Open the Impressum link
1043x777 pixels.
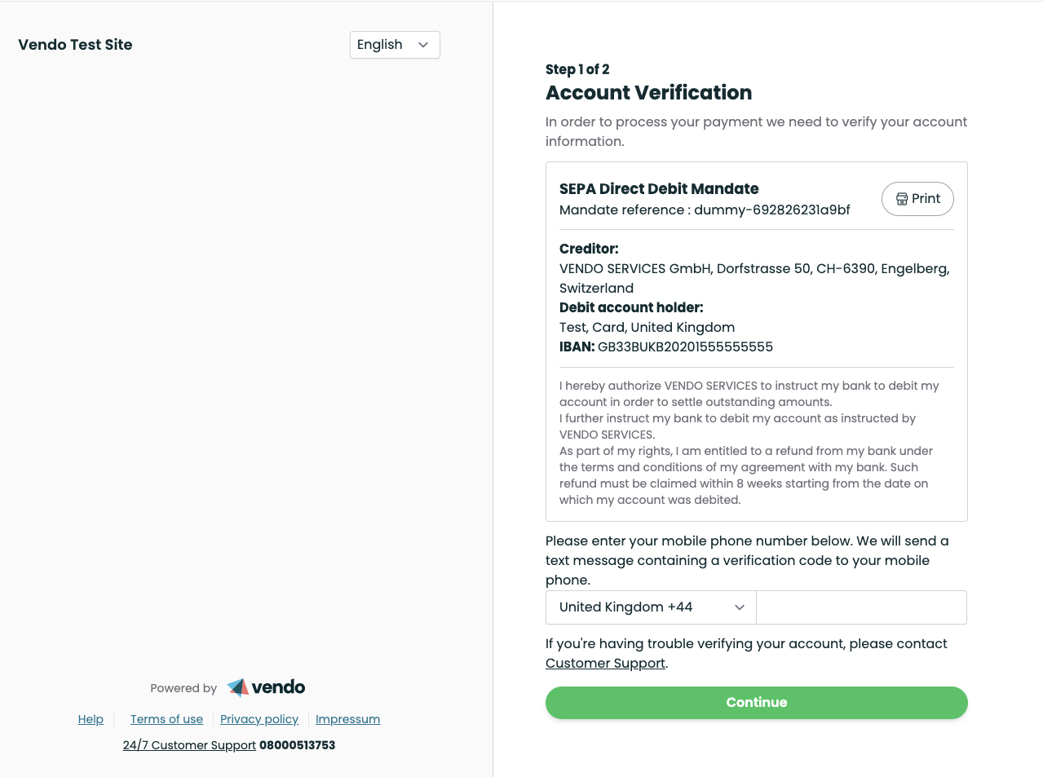(347, 719)
